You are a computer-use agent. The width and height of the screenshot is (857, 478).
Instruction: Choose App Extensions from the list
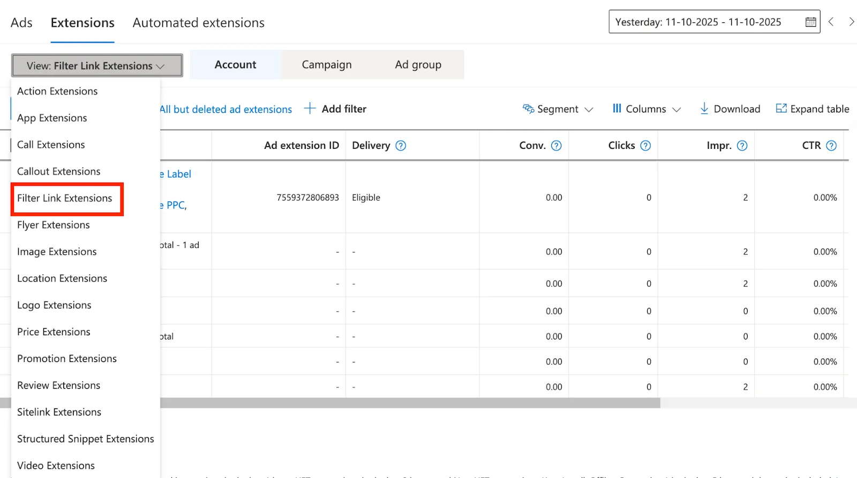pos(86,118)
